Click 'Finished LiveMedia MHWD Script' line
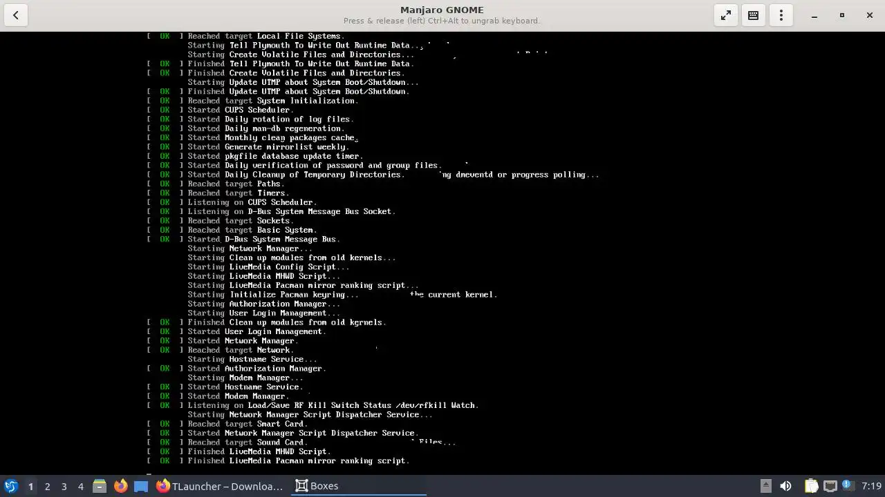885x497 pixels. [x=239, y=451]
